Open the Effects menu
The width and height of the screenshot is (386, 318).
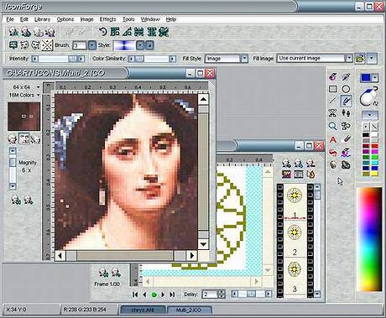(x=107, y=19)
